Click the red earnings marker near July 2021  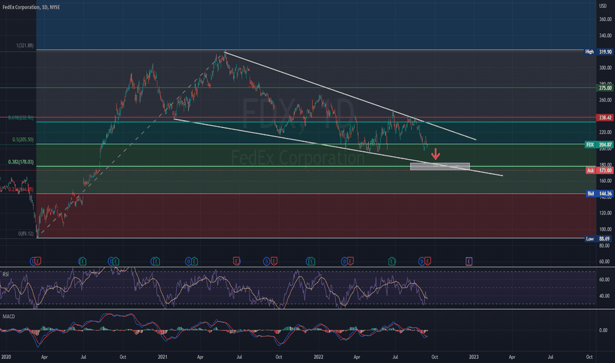pos(236,261)
